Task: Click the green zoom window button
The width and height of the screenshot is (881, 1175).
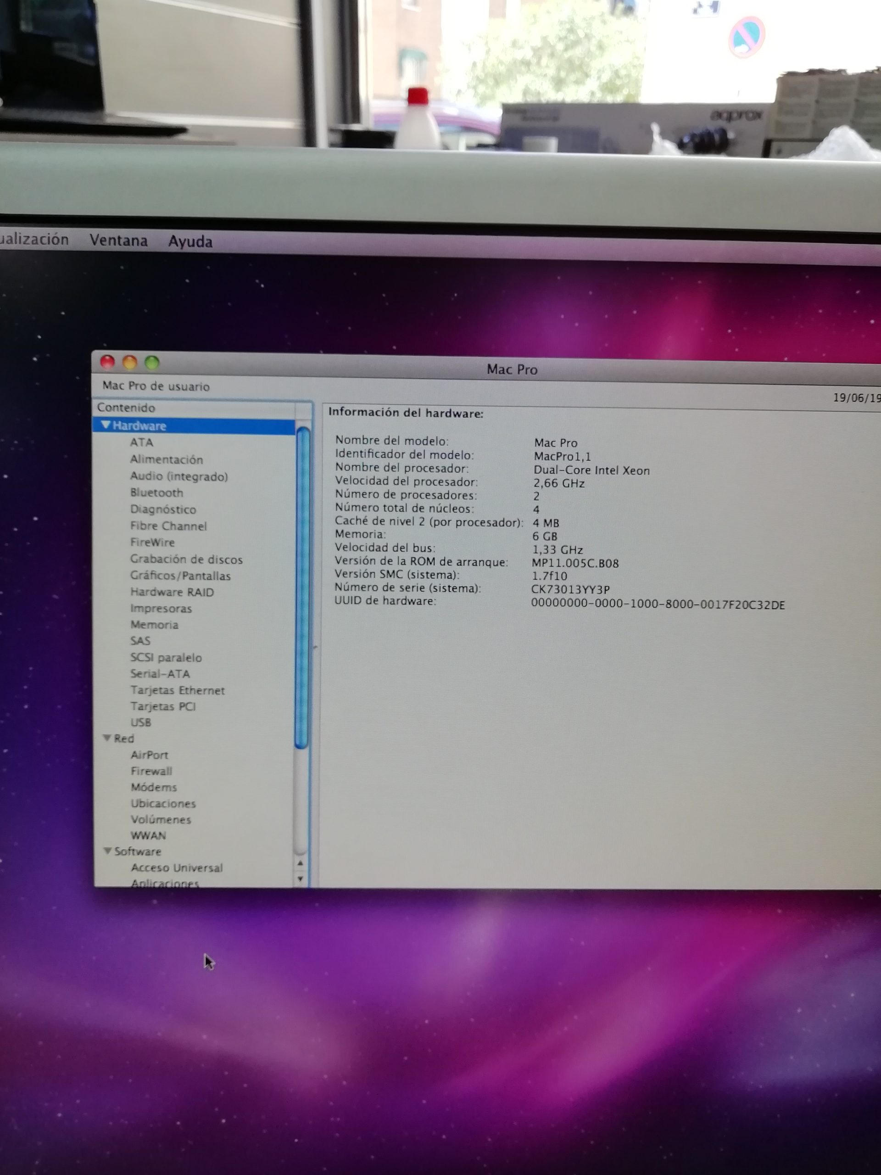Action: click(x=152, y=363)
